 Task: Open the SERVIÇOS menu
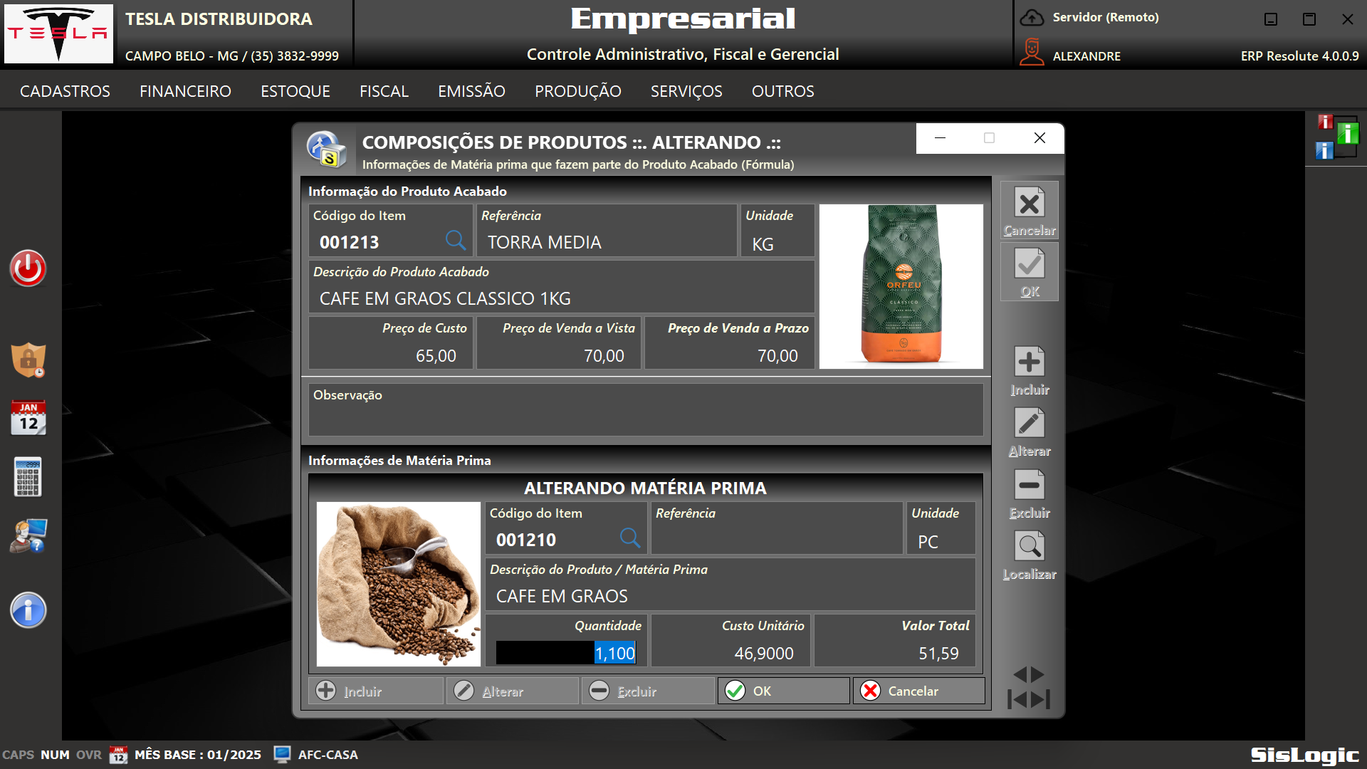tap(686, 91)
